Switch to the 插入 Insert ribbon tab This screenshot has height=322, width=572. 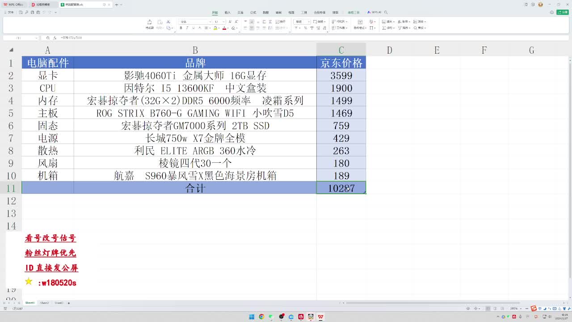tap(227, 13)
